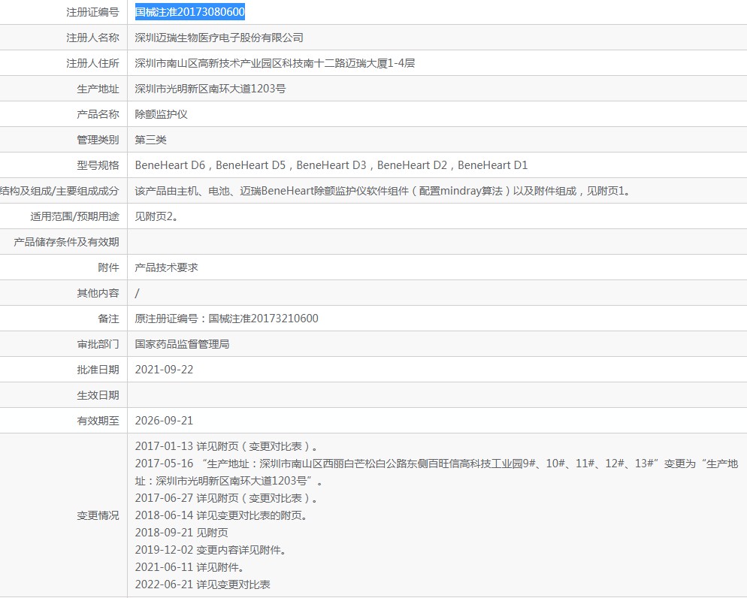Image resolution: width=747 pixels, height=598 pixels.
Task: Click the remark 原注册证编号：国械注准20173210600
Action: [226, 319]
